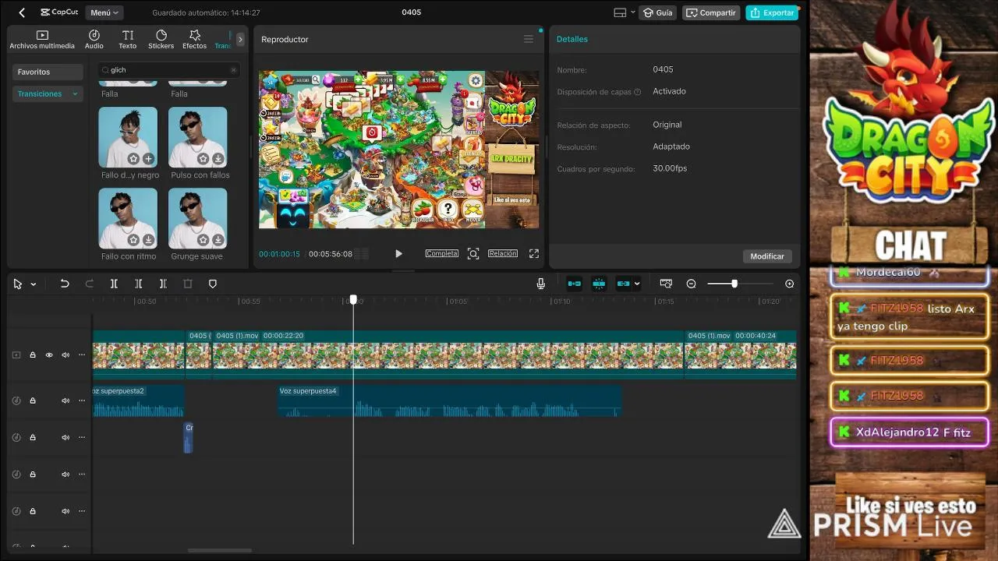Open the Efectos tab
The image size is (998, 561).
click(x=195, y=40)
